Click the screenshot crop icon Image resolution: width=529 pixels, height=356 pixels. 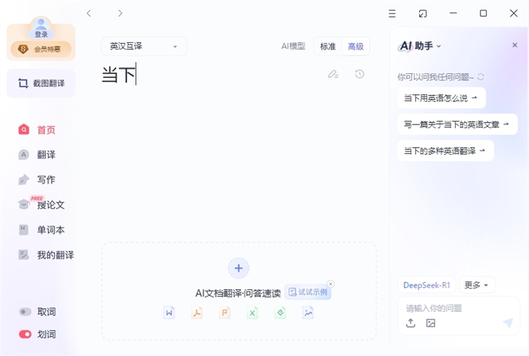[23, 83]
